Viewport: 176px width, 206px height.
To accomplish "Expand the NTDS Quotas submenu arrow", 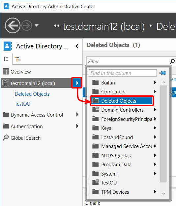I will click(x=155, y=155).
